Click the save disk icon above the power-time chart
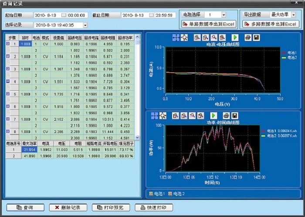305x217 pixels. (x=234, y=115)
